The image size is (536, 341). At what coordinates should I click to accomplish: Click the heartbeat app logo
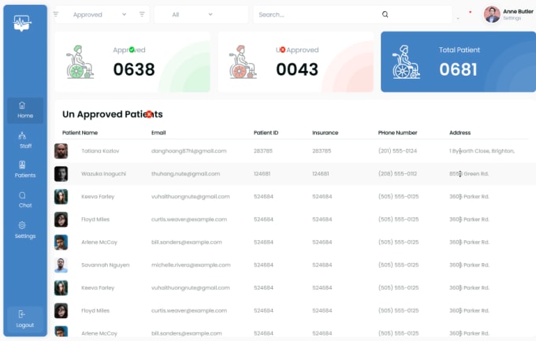(x=22, y=24)
